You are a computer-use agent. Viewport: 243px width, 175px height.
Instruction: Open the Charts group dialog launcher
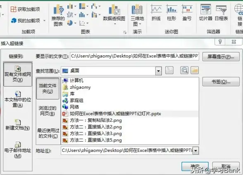[x=125, y=32]
